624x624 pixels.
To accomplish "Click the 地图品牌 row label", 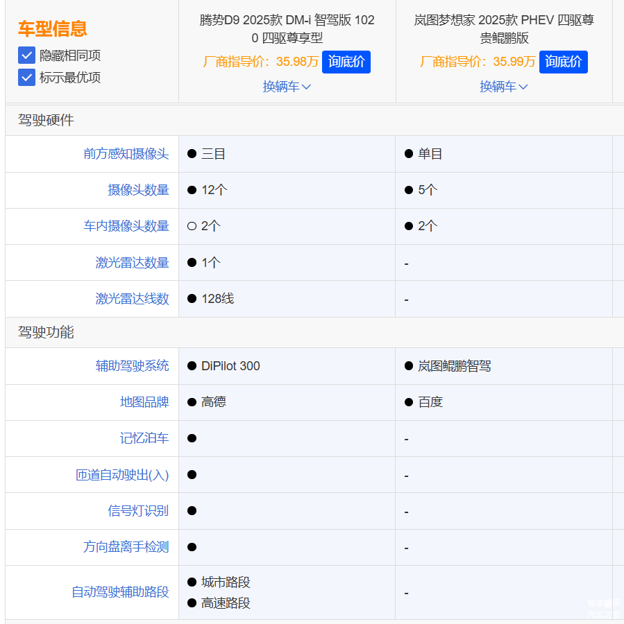I will coord(144,402).
